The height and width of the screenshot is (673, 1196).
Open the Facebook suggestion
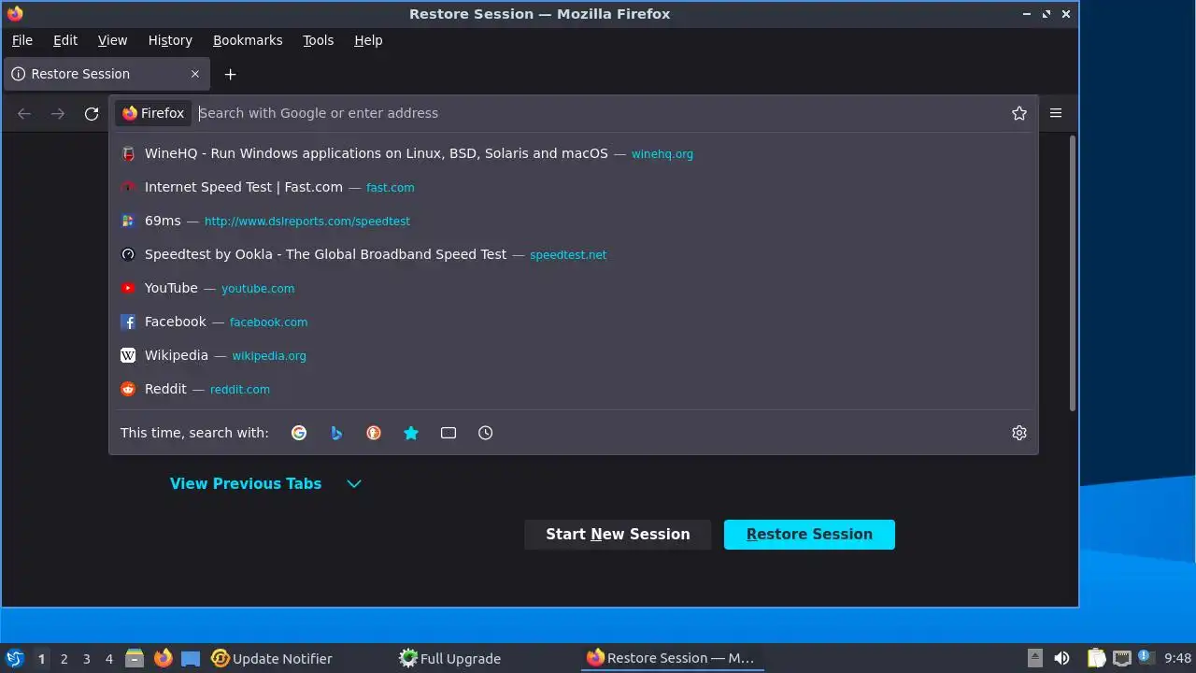coord(574,322)
